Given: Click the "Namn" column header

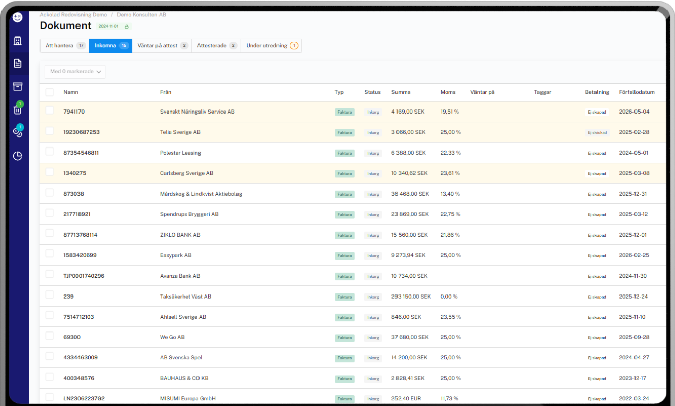Looking at the screenshot, I should click(71, 92).
